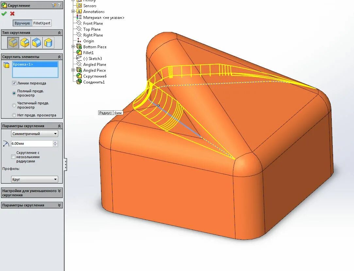Image resolution: width=354 pixels, height=271 pixels.
Task: Click the Fillet1 feature icon
Action: [x=79, y=53]
